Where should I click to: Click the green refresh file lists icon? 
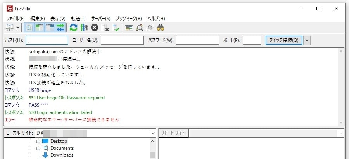73,28
